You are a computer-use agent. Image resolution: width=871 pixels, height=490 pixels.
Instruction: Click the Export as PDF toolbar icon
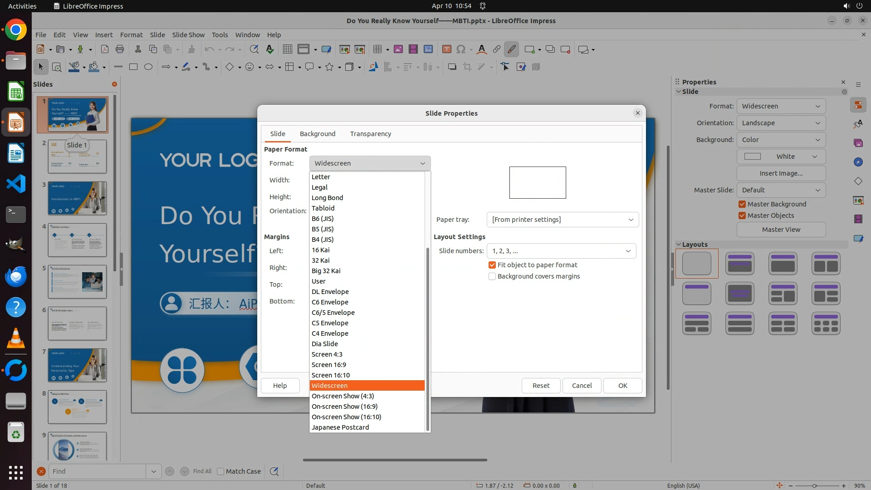pyautogui.click(x=105, y=49)
